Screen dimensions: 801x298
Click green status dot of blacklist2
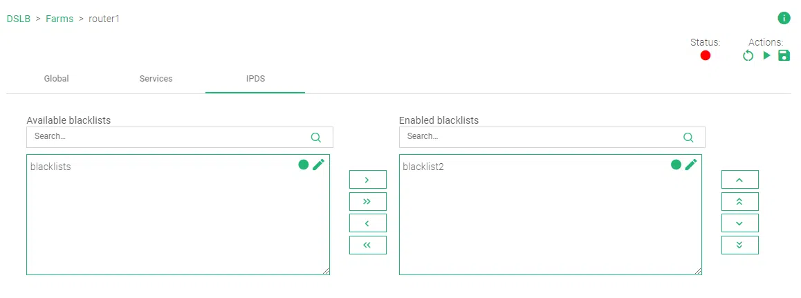pyautogui.click(x=676, y=165)
